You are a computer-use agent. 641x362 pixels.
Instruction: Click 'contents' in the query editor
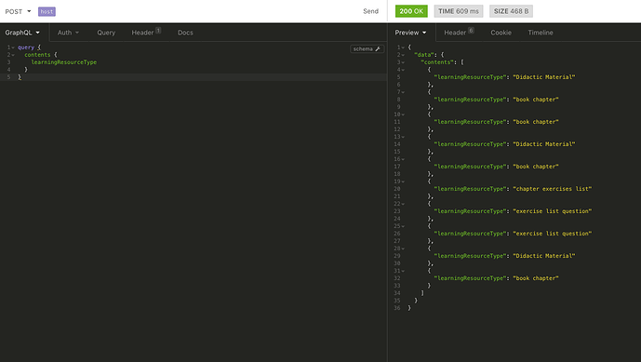coord(37,55)
